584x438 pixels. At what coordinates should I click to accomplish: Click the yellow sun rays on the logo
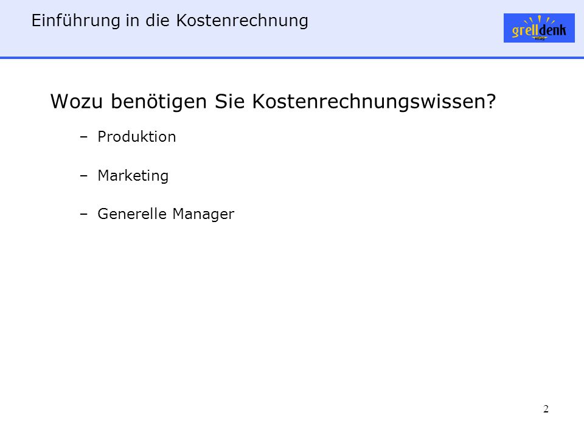(540, 20)
